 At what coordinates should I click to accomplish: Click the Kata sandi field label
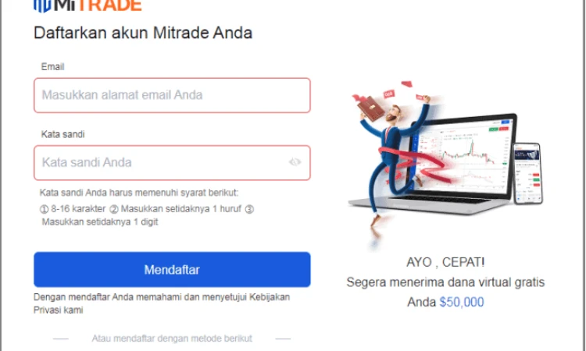63,134
